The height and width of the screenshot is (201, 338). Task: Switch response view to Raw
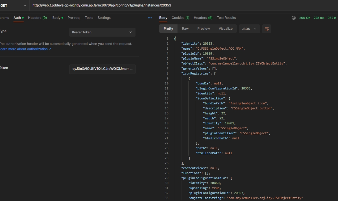(x=185, y=29)
